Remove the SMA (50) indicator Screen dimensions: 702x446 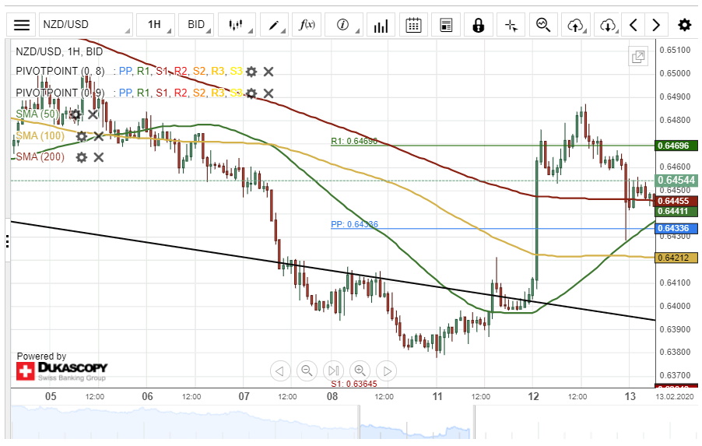click(93, 114)
